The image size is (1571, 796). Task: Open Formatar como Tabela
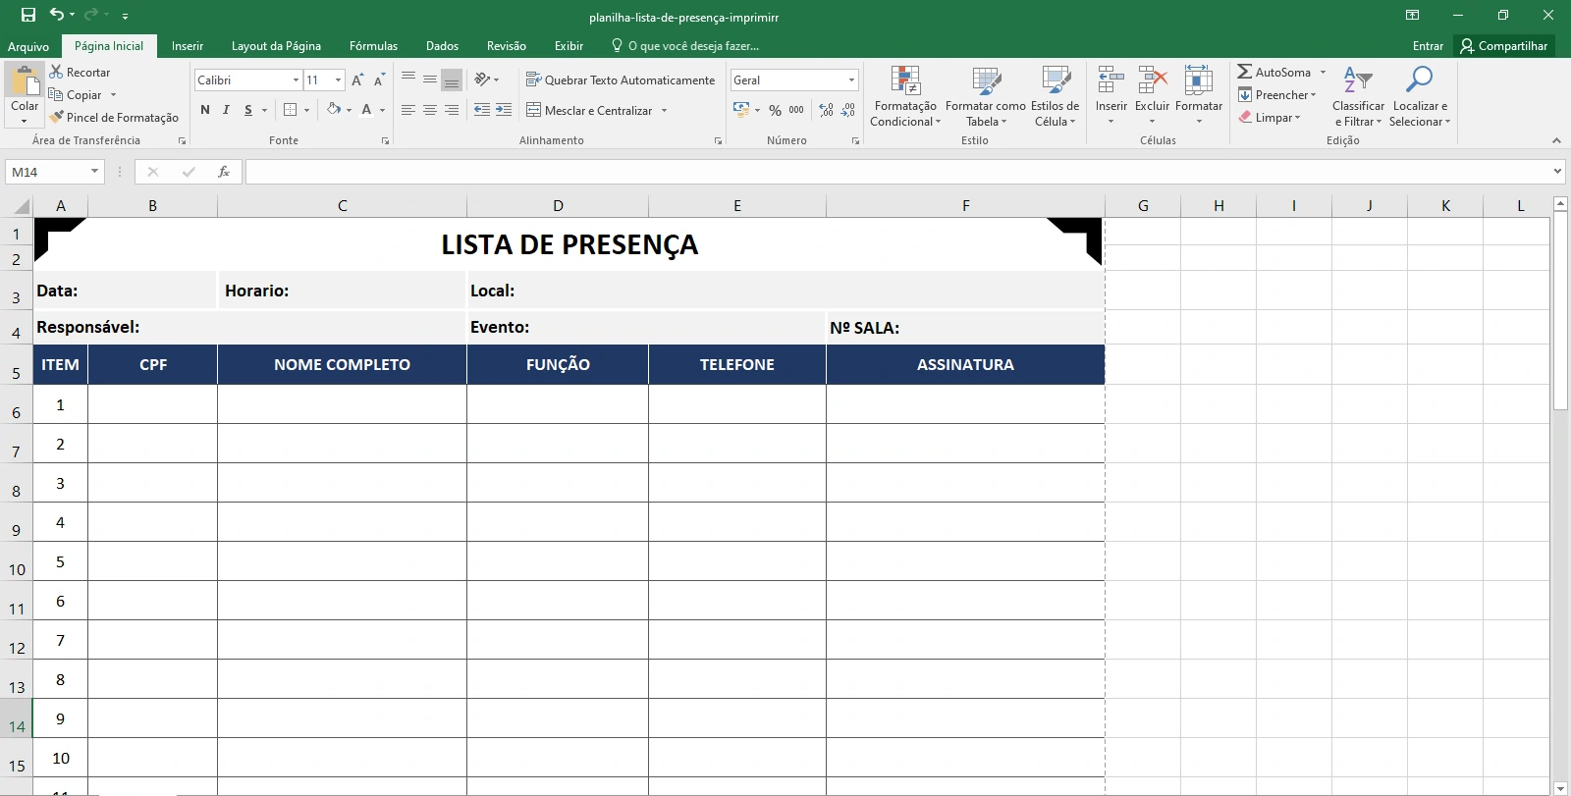click(x=986, y=96)
